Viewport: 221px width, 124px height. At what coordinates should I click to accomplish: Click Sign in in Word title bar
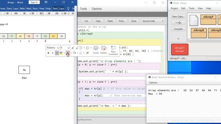point(34,2)
